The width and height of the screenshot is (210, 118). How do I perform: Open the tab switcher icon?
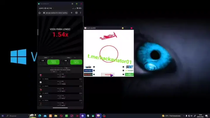[x=76, y=13]
